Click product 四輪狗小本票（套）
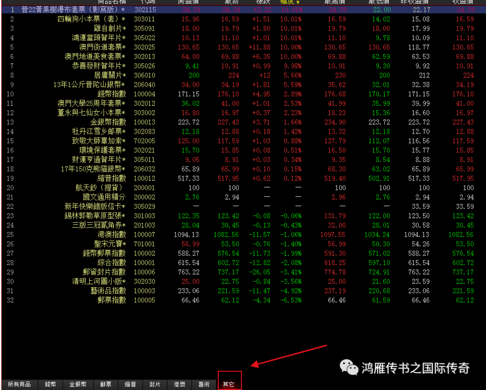This screenshot has width=486, height=390. tap(91, 19)
